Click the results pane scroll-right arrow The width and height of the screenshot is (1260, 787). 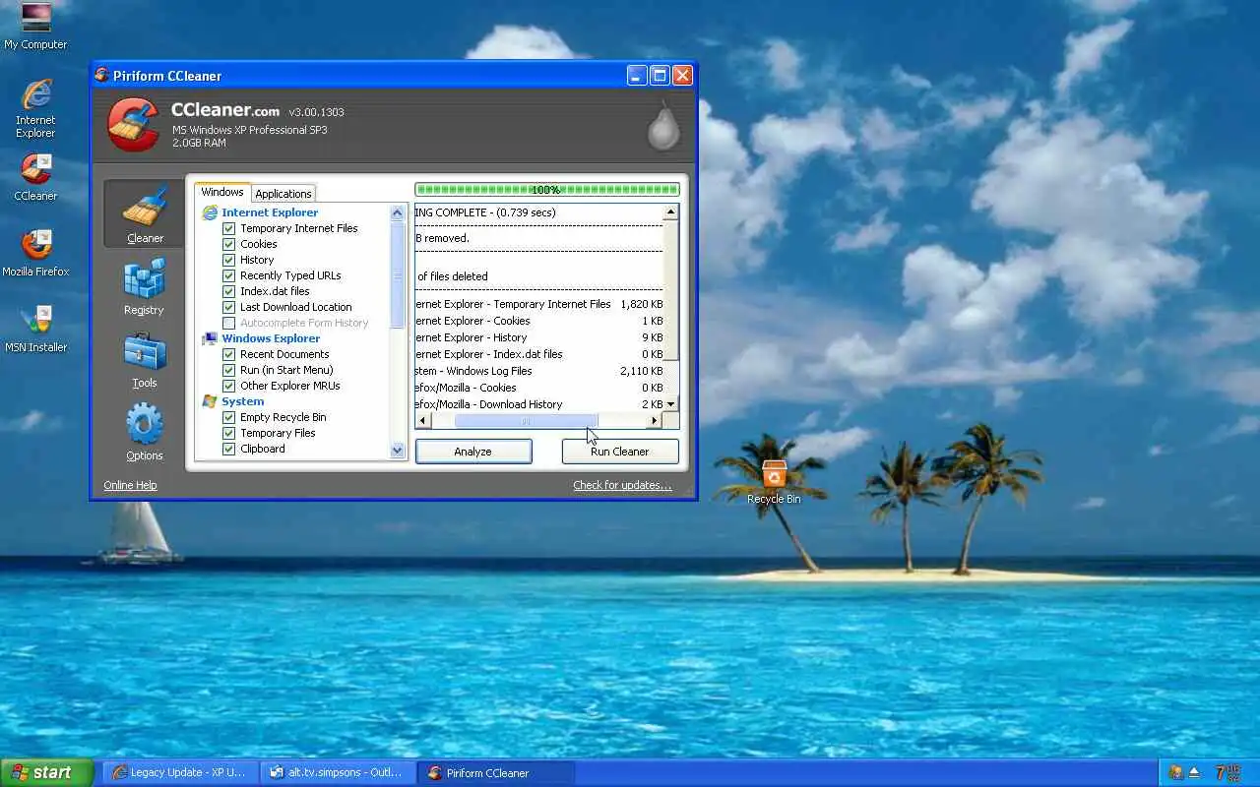coord(655,421)
